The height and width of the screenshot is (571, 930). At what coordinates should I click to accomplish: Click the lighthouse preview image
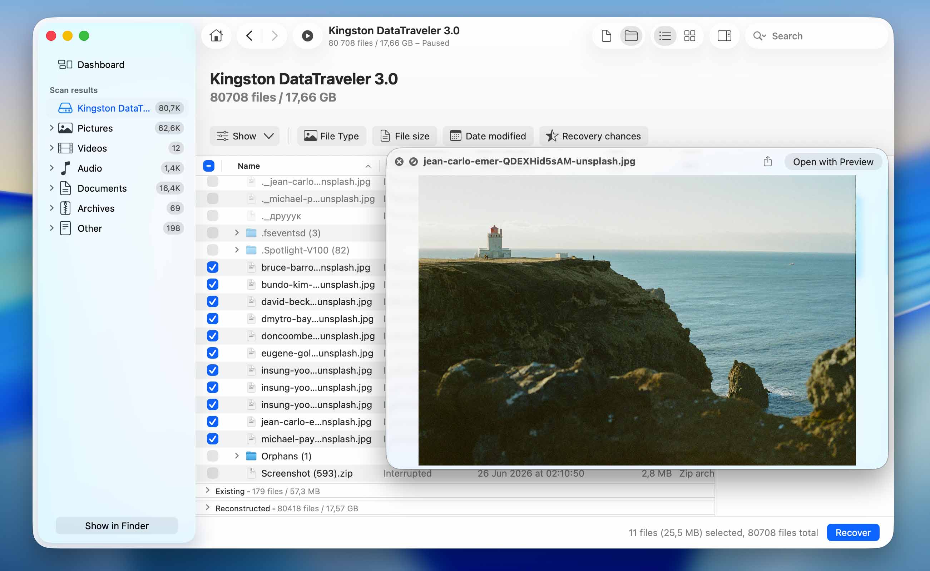point(637,320)
